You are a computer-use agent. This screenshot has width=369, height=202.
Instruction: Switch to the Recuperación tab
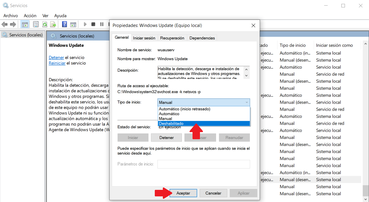172,38
